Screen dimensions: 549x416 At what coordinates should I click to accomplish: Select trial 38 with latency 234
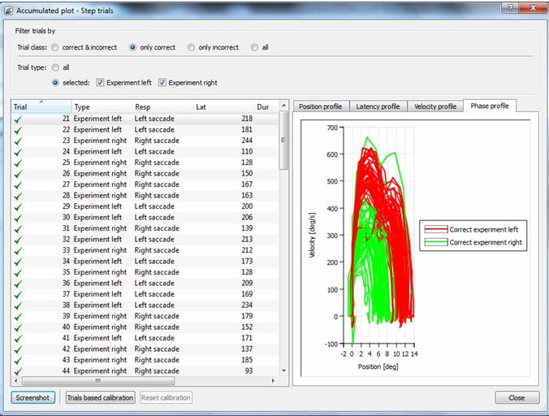145,305
